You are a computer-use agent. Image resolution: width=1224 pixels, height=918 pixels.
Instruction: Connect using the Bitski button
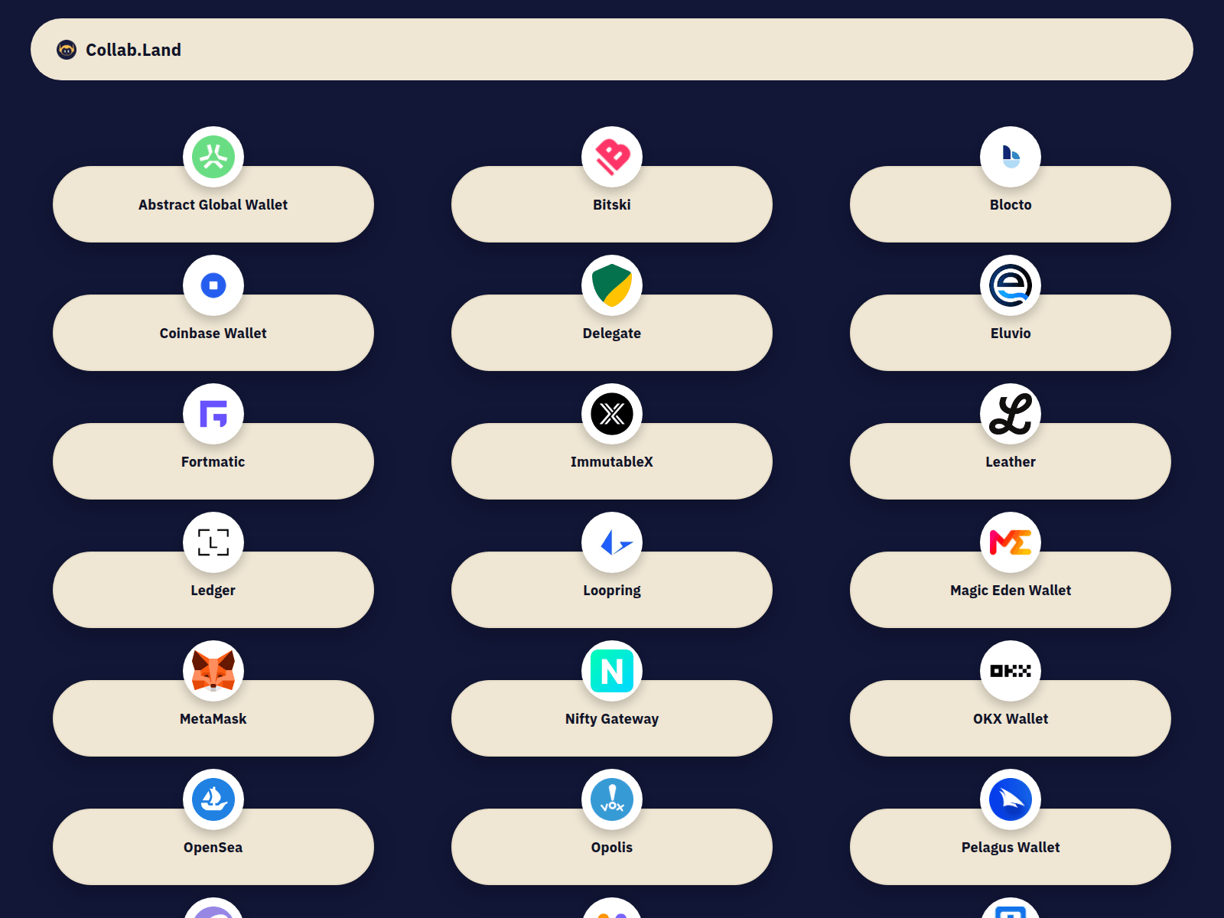click(x=612, y=204)
